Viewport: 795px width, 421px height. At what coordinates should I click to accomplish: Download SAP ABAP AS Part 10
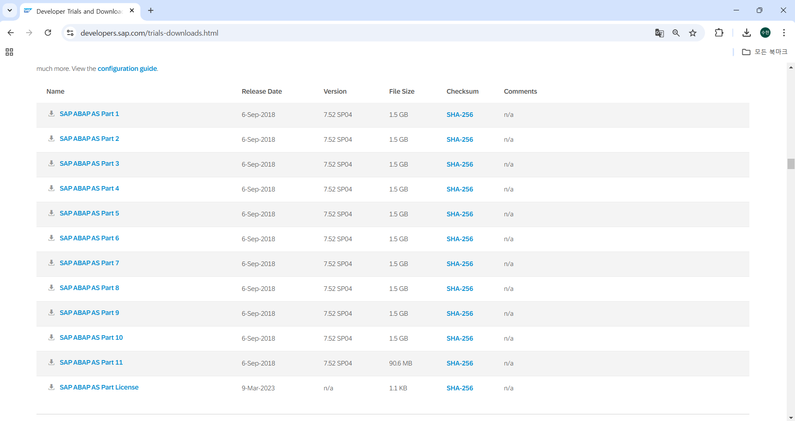91,337
